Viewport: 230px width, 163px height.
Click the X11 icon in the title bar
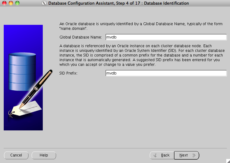pyautogui.click(x=44, y=3)
